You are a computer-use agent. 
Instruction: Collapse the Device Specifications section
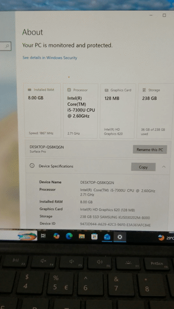click(163, 167)
